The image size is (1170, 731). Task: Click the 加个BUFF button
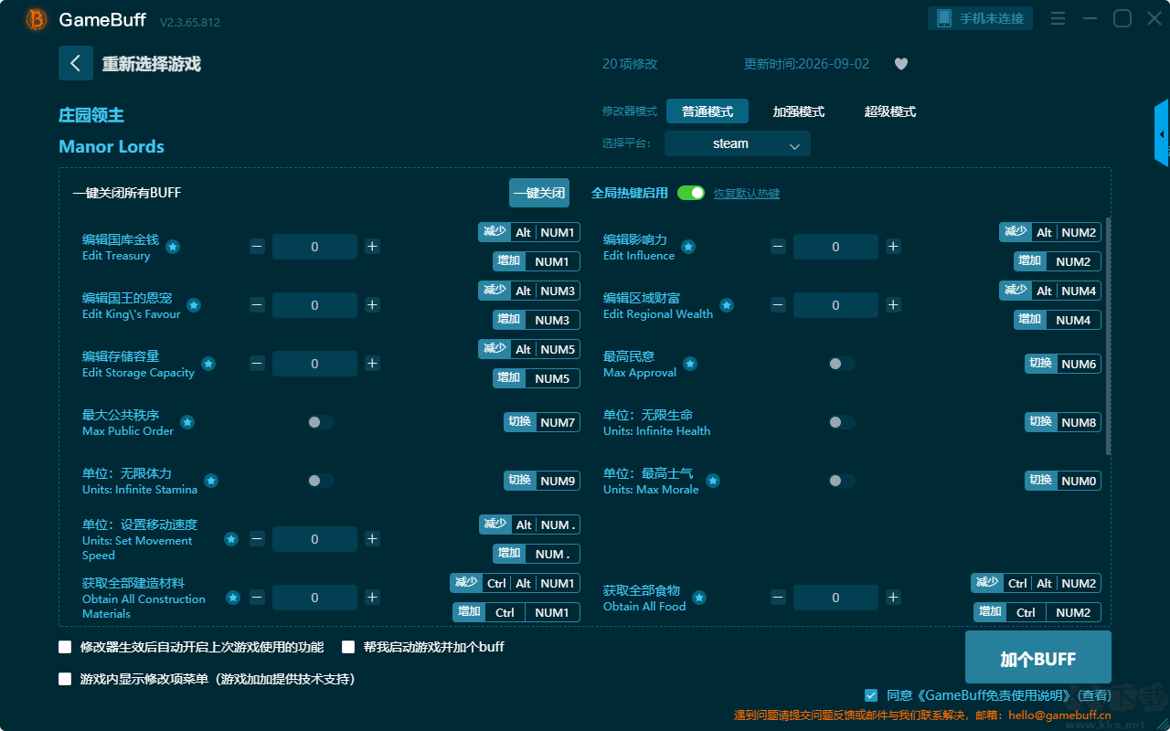1038,659
